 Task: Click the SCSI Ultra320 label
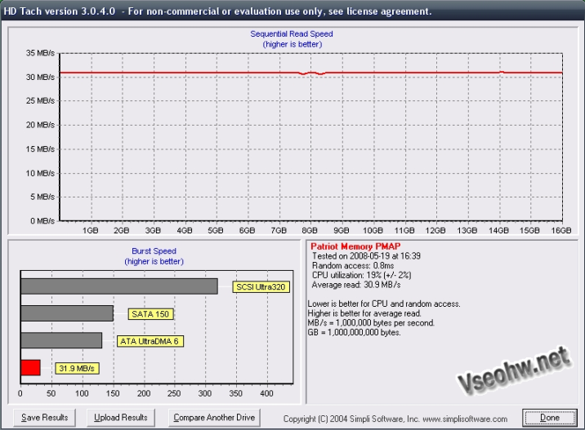point(261,287)
